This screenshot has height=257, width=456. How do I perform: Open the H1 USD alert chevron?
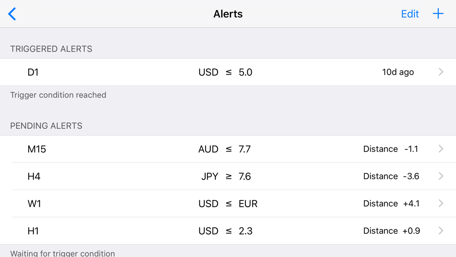tap(441, 231)
